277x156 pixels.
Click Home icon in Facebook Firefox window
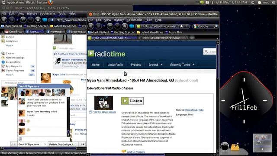38,20
